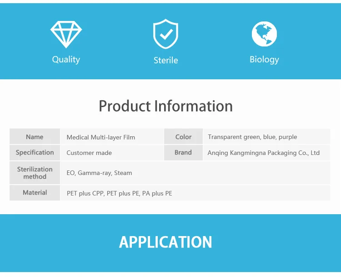Screen dimensions: 341x278
Task: Click the Sterilization method header cell
Action: pyautogui.click(x=35, y=173)
